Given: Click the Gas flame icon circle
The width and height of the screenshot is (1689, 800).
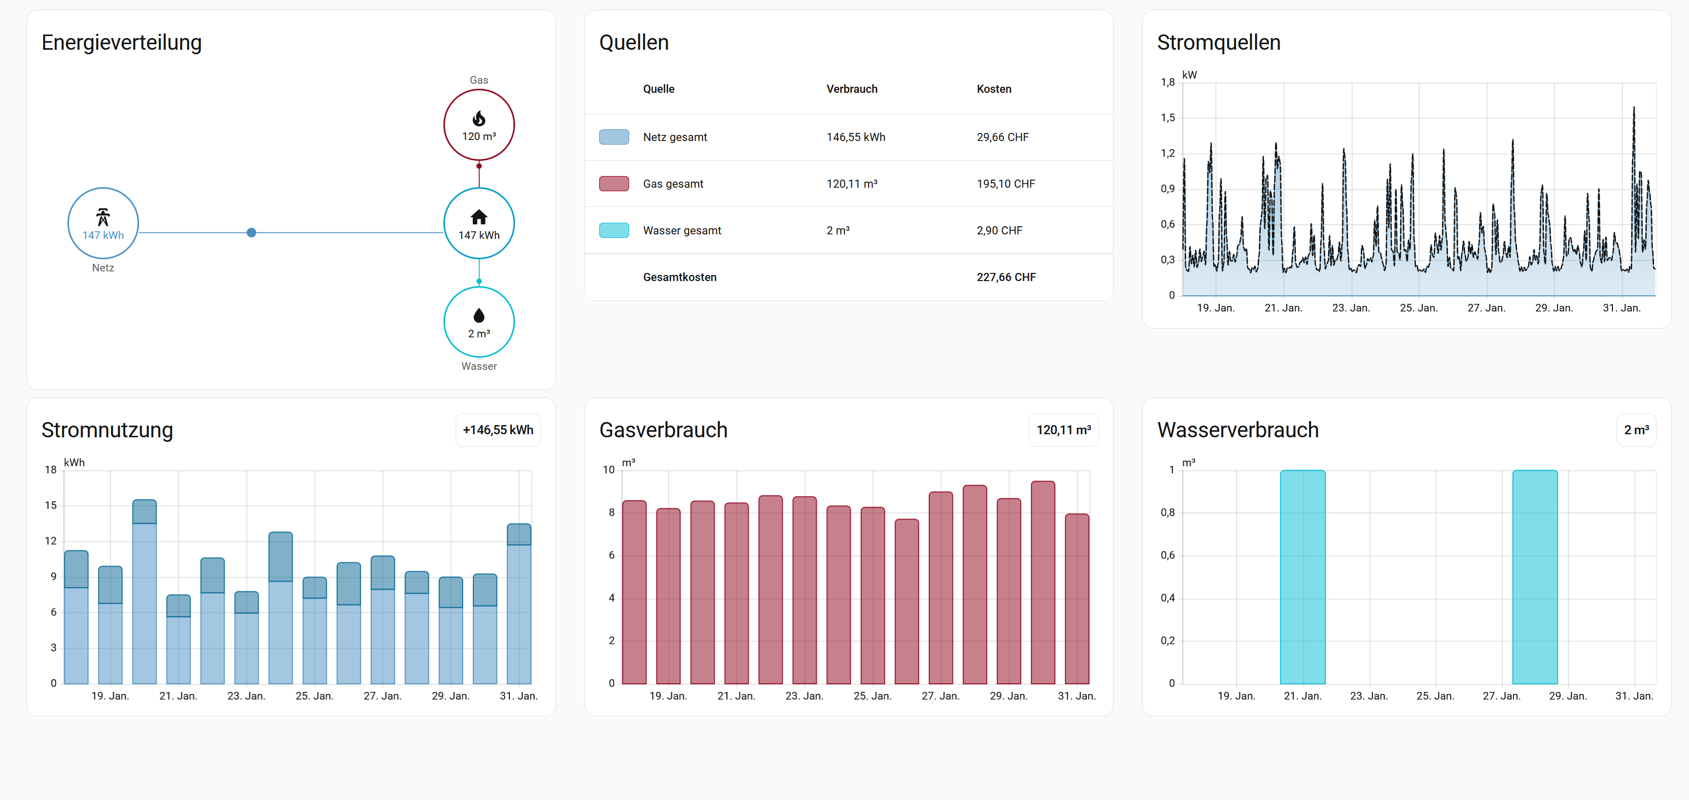Looking at the screenshot, I should (x=478, y=119).
